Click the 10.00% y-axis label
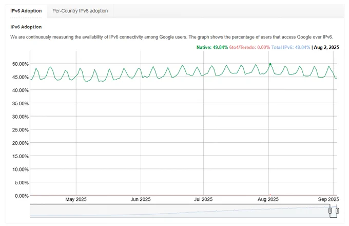Image resolution: width=349 pixels, height=226 pixels. pos(20,169)
